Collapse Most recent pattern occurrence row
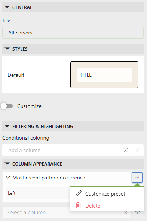147x221 pixels. click(8, 178)
